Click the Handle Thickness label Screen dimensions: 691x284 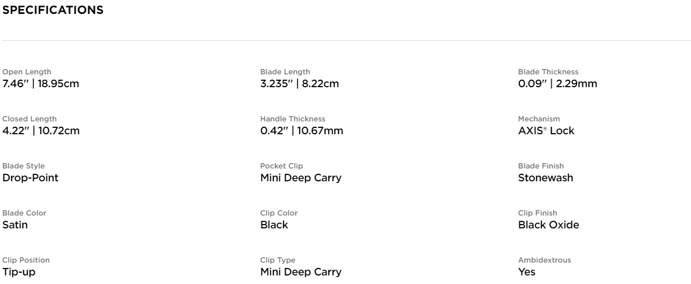pyautogui.click(x=293, y=119)
